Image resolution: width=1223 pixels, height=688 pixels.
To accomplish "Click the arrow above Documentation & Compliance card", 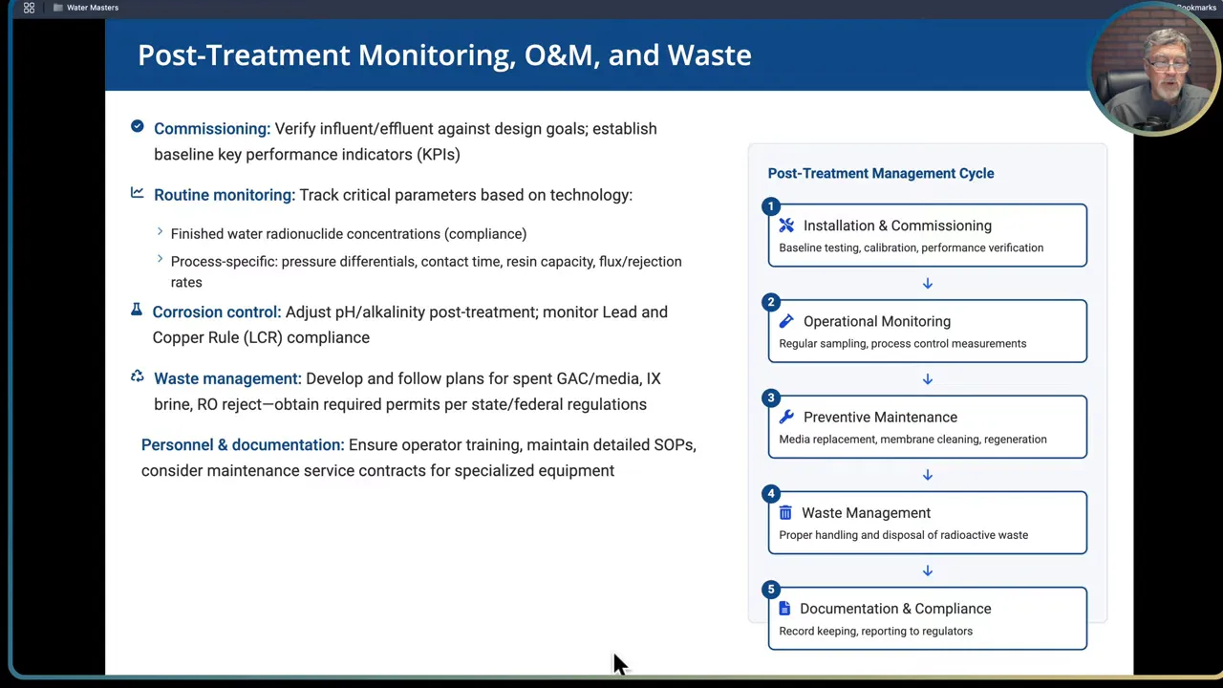I will [x=927, y=570].
